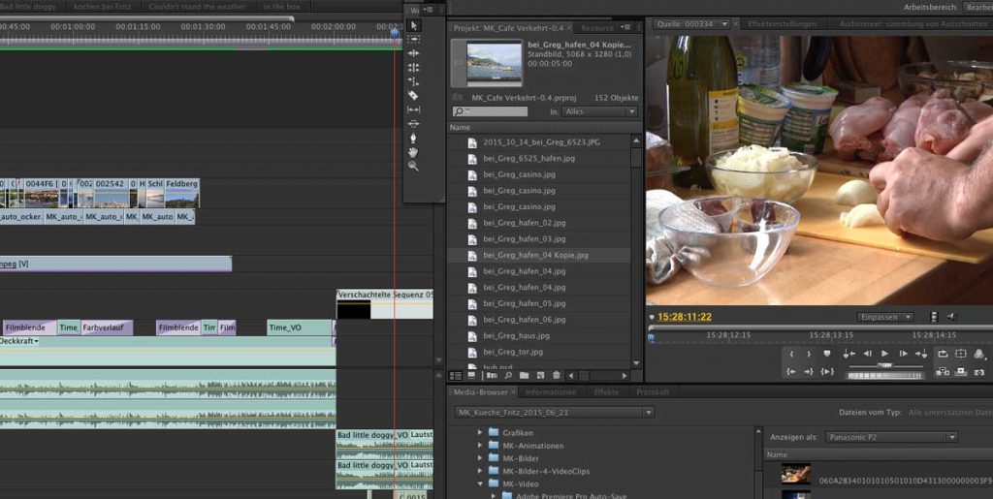Open the Panasonic P2 view-as dropdown
993x499 pixels.
tap(892, 437)
